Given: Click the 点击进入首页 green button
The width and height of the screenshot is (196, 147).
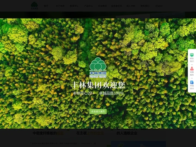Looking at the screenshot, I should click(x=98, y=111).
